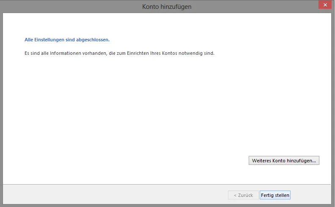The image size is (335, 207).
Task: Click the ellipsis on the Weiteres Konto button
Action: pos(314,161)
